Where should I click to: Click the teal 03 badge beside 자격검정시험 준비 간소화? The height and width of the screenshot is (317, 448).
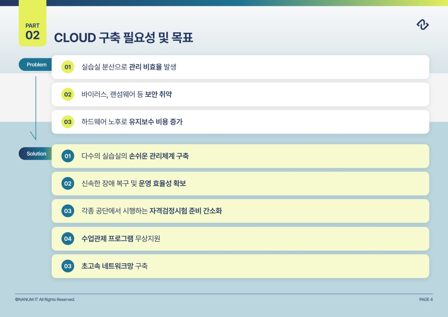click(68, 211)
